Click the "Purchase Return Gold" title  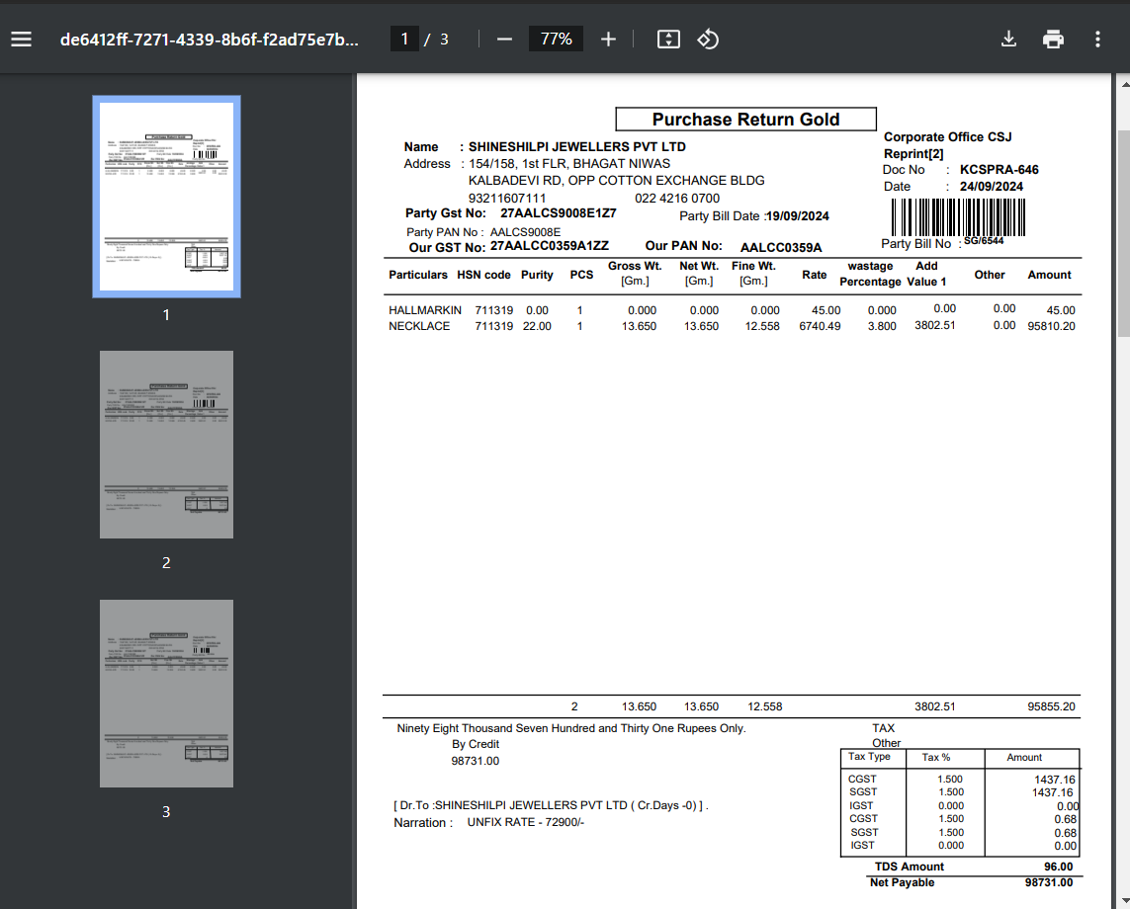click(745, 120)
